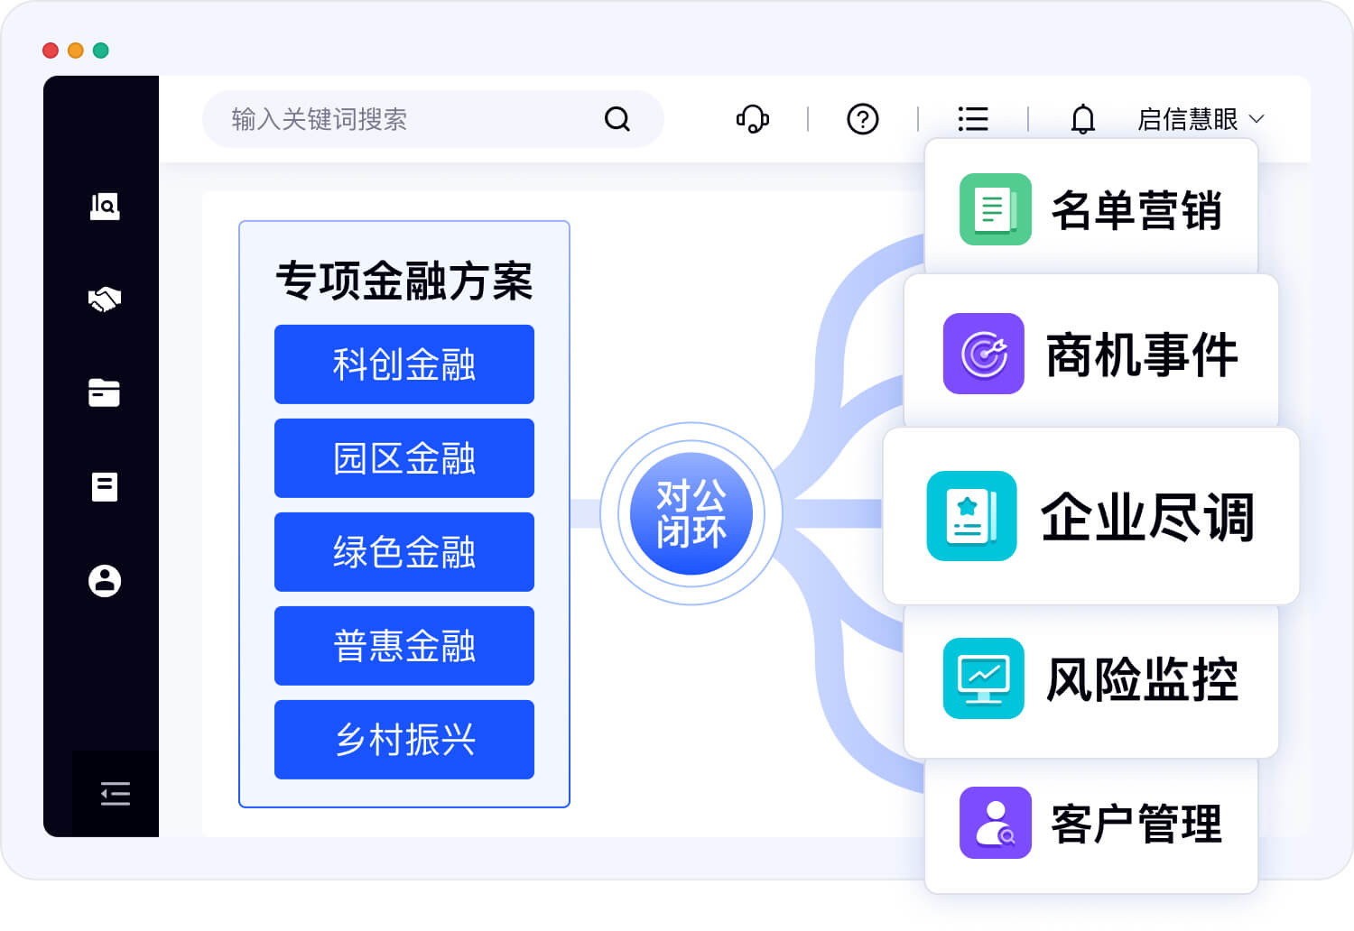
Task: Select the 绿色金融 button
Action: [404, 552]
